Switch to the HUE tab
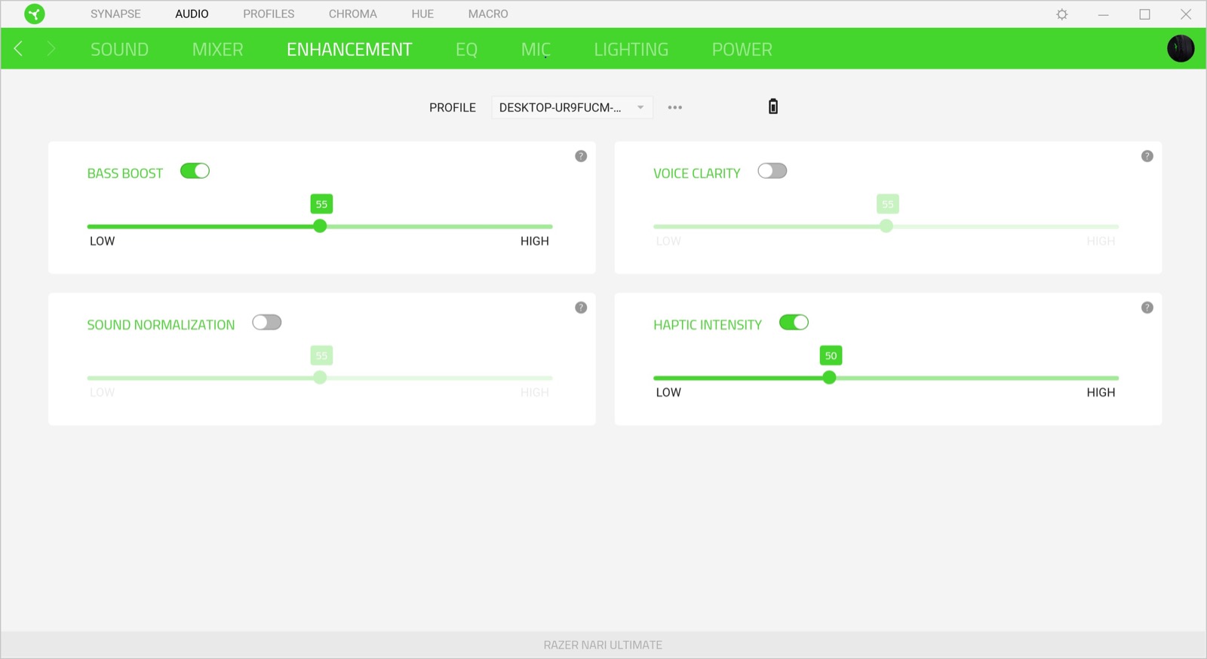This screenshot has width=1207, height=659. coord(422,14)
